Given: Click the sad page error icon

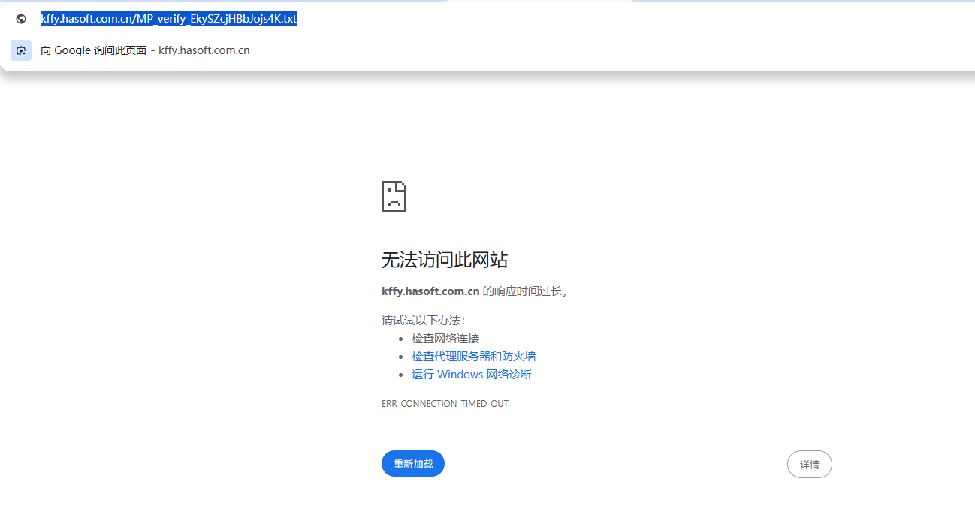Looking at the screenshot, I should click(x=394, y=197).
